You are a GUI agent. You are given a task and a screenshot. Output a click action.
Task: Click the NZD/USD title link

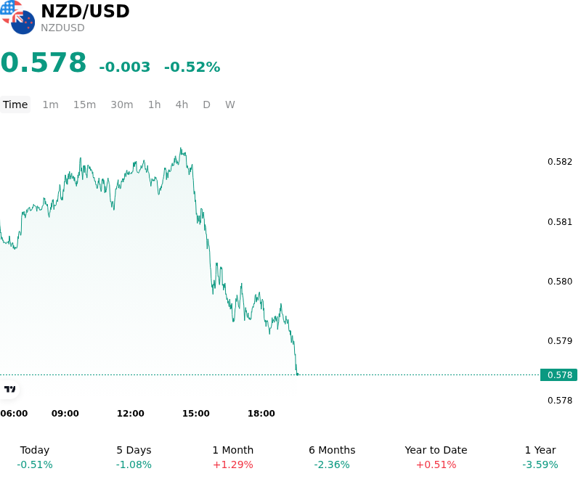tap(85, 11)
